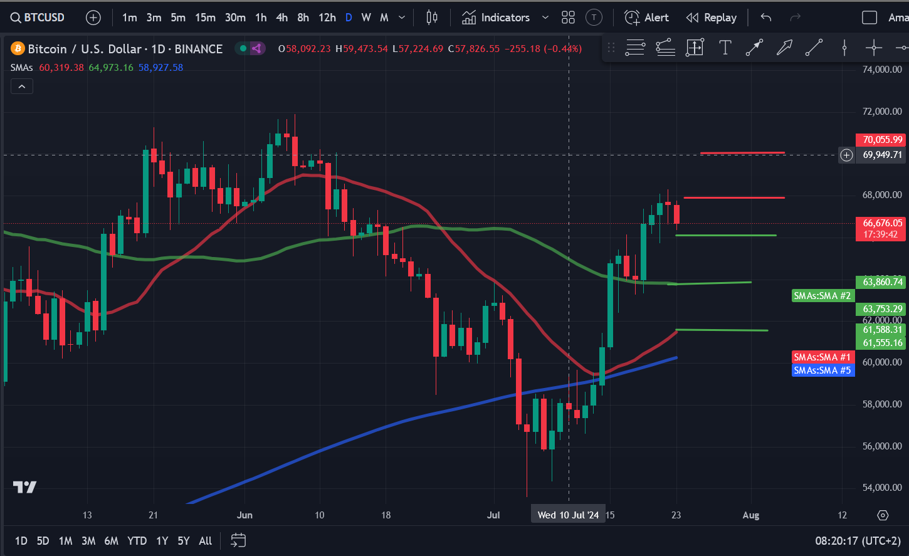909x556 pixels.
Task: Click the SMAs indicator legend label
Action: click(21, 67)
